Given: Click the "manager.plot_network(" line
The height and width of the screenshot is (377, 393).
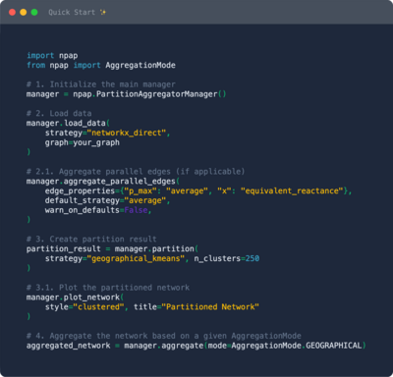Looking at the screenshot, I should click(75, 297).
